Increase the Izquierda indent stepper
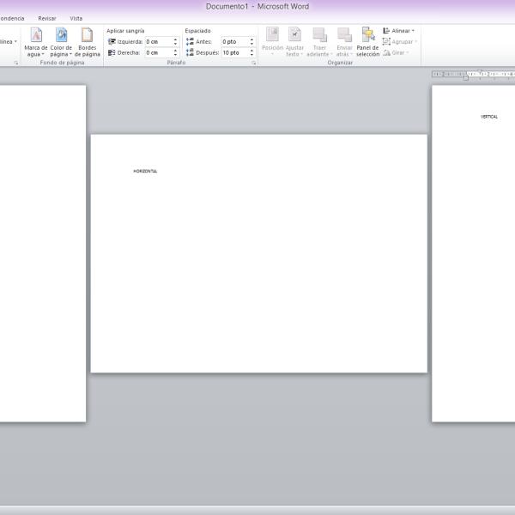Image resolution: width=515 pixels, height=515 pixels. (175, 39)
